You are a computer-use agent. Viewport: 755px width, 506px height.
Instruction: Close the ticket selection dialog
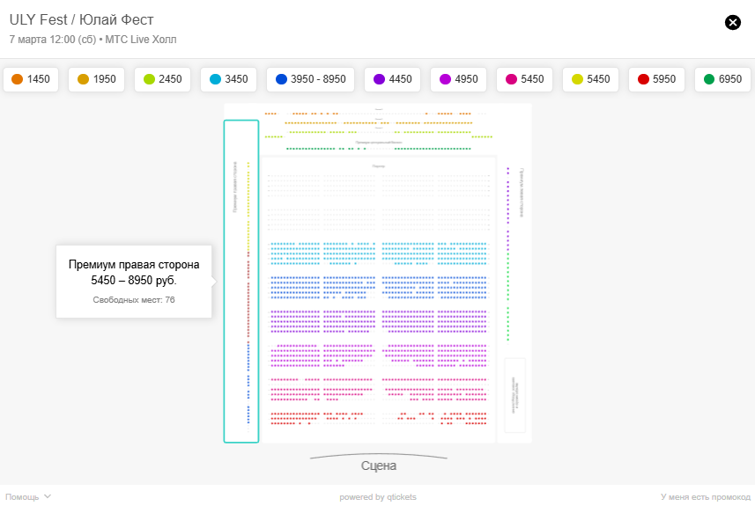point(732,23)
